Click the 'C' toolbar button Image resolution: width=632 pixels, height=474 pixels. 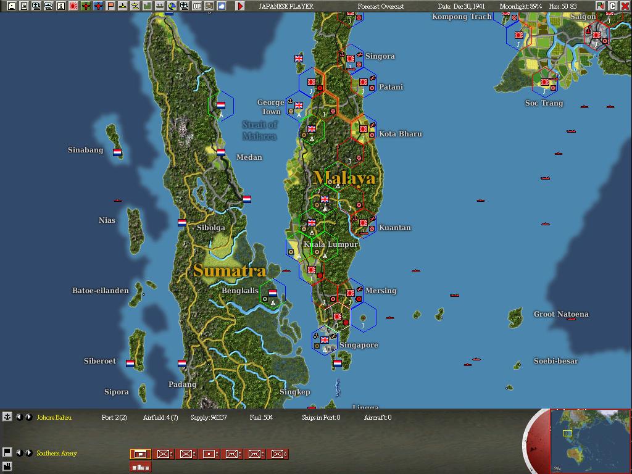click(x=613, y=6)
